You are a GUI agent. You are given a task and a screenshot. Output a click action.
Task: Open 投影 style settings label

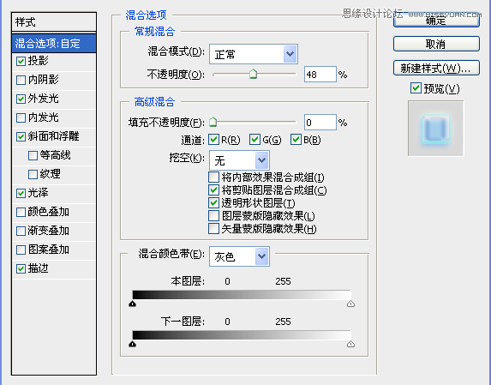pyautogui.click(x=38, y=61)
